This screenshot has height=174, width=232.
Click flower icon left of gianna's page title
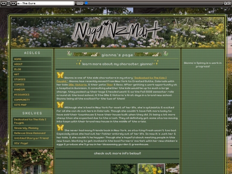click(69, 53)
